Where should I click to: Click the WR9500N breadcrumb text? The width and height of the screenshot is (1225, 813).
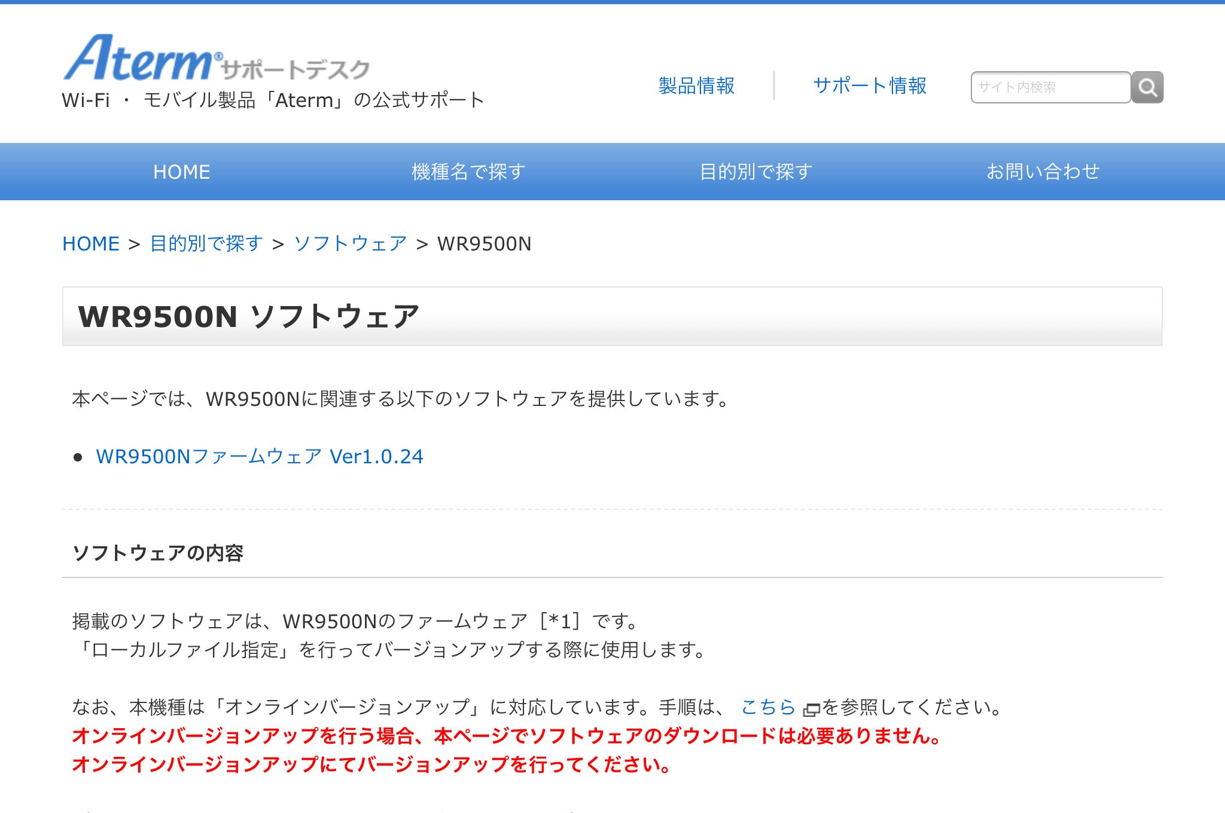[484, 244]
